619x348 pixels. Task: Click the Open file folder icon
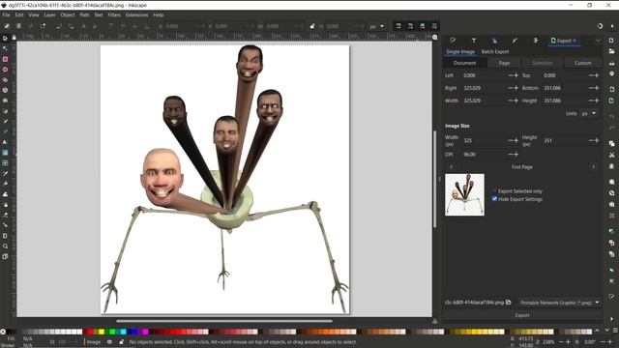click(x=611, y=51)
